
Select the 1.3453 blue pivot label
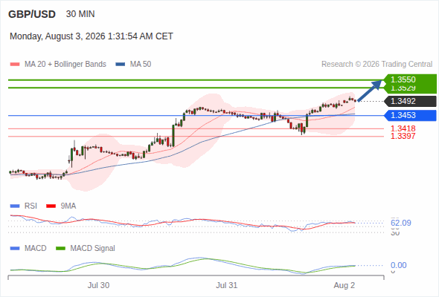[410, 115]
